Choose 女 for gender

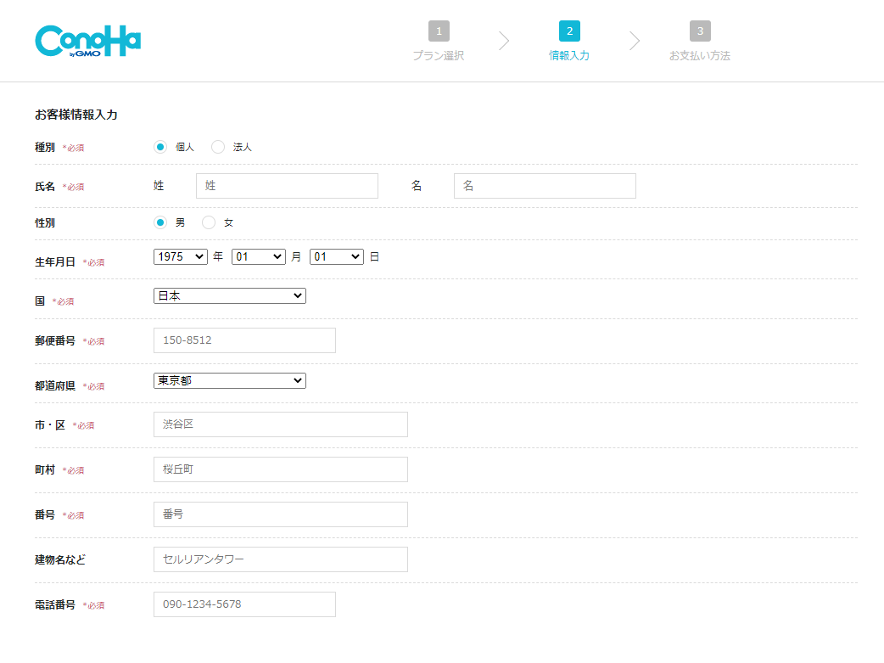click(209, 222)
